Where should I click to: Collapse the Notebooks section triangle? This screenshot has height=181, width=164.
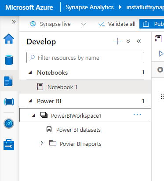30,72
